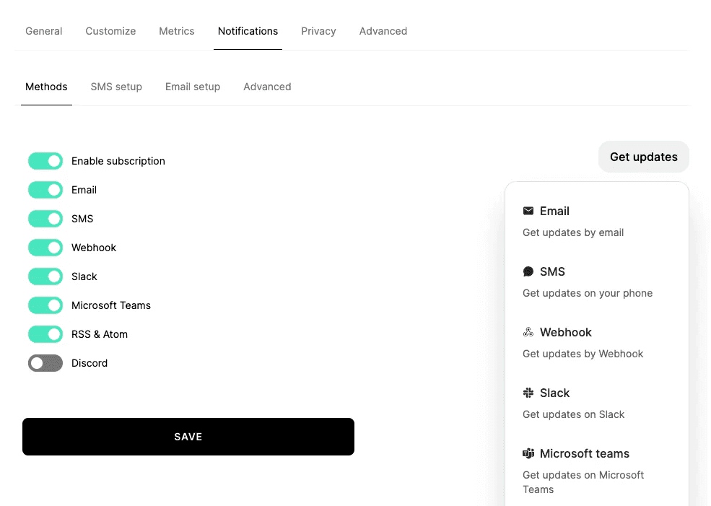Viewport: 711px width, 506px height.
Task: Disable the RSS & Atom toggle
Action: (45, 334)
